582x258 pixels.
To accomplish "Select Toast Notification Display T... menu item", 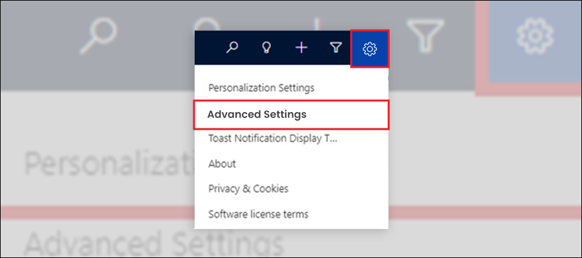I will tap(273, 139).
